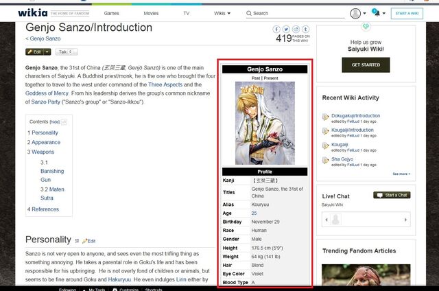The width and height of the screenshot is (439, 291).
Task: Open Dokugakuji/Introduction recent activity link
Action: 355,116
